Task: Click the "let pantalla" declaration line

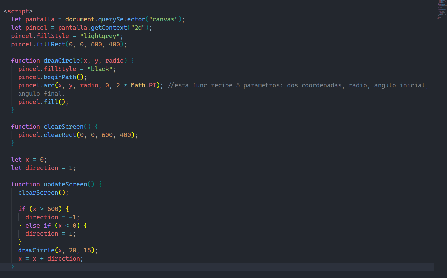Action: click(98, 19)
